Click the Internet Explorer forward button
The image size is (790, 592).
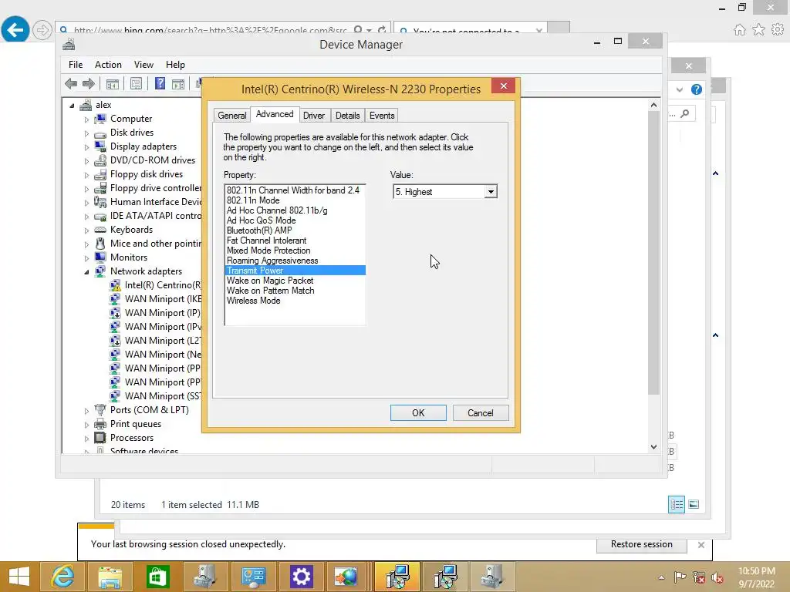click(x=42, y=30)
